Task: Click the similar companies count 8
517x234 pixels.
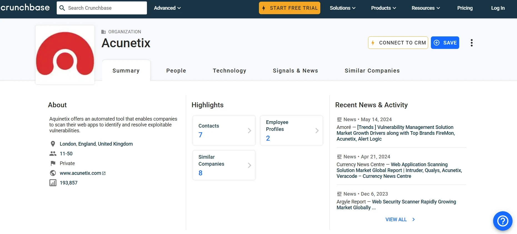Action: [200, 173]
